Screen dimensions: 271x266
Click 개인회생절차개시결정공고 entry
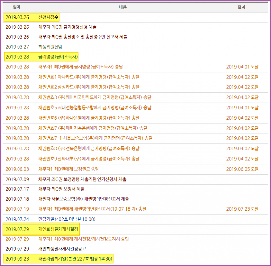[62, 249]
